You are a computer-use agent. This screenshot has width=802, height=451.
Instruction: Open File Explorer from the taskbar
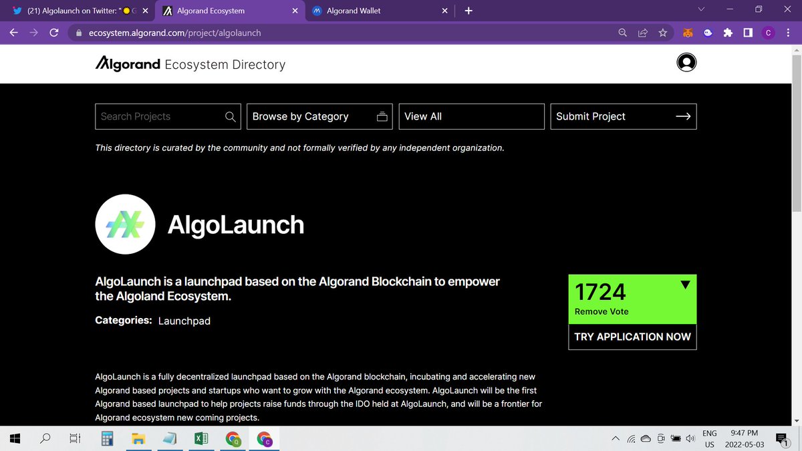coord(138,438)
